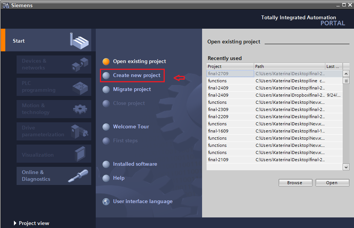Maximize the Siemens window
The image size is (354, 228).
click(344, 5)
